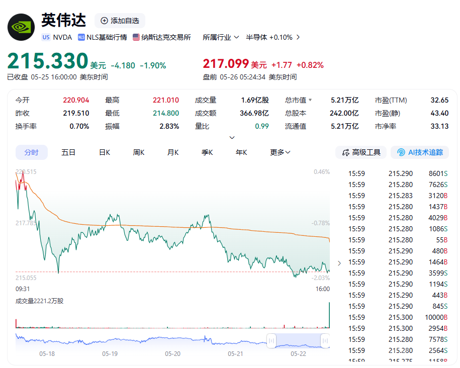Click the US flag icon near 纳斯达克交易所

[x=136, y=37]
